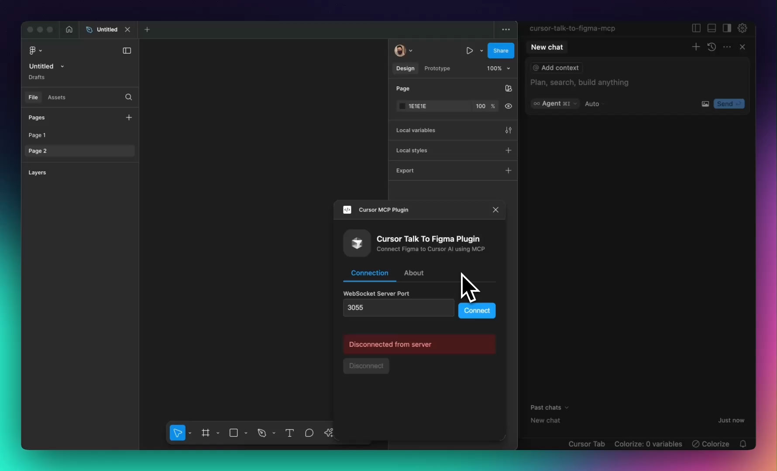This screenshot has width=777, height=471.
Task: Open present options dropdown chevron
Action: [x=481, y=51]
